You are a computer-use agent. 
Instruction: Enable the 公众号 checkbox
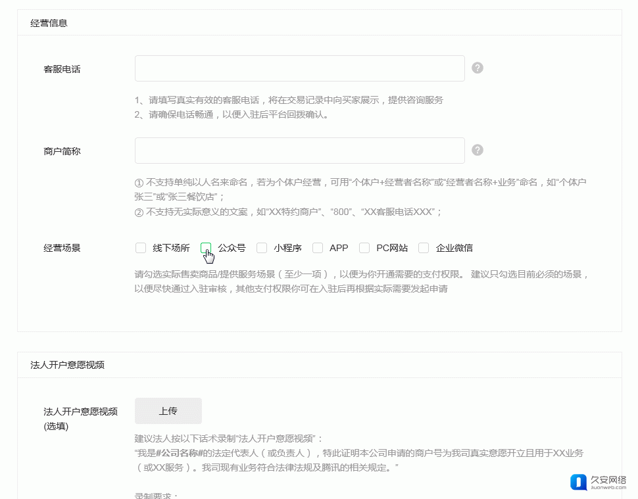pyautogui.click(x=206, y=248)
